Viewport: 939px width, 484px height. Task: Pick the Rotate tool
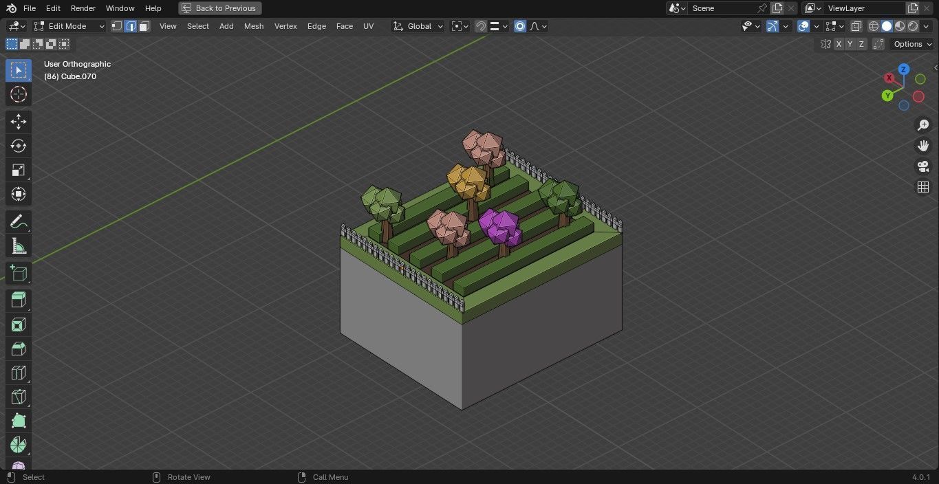19,146
